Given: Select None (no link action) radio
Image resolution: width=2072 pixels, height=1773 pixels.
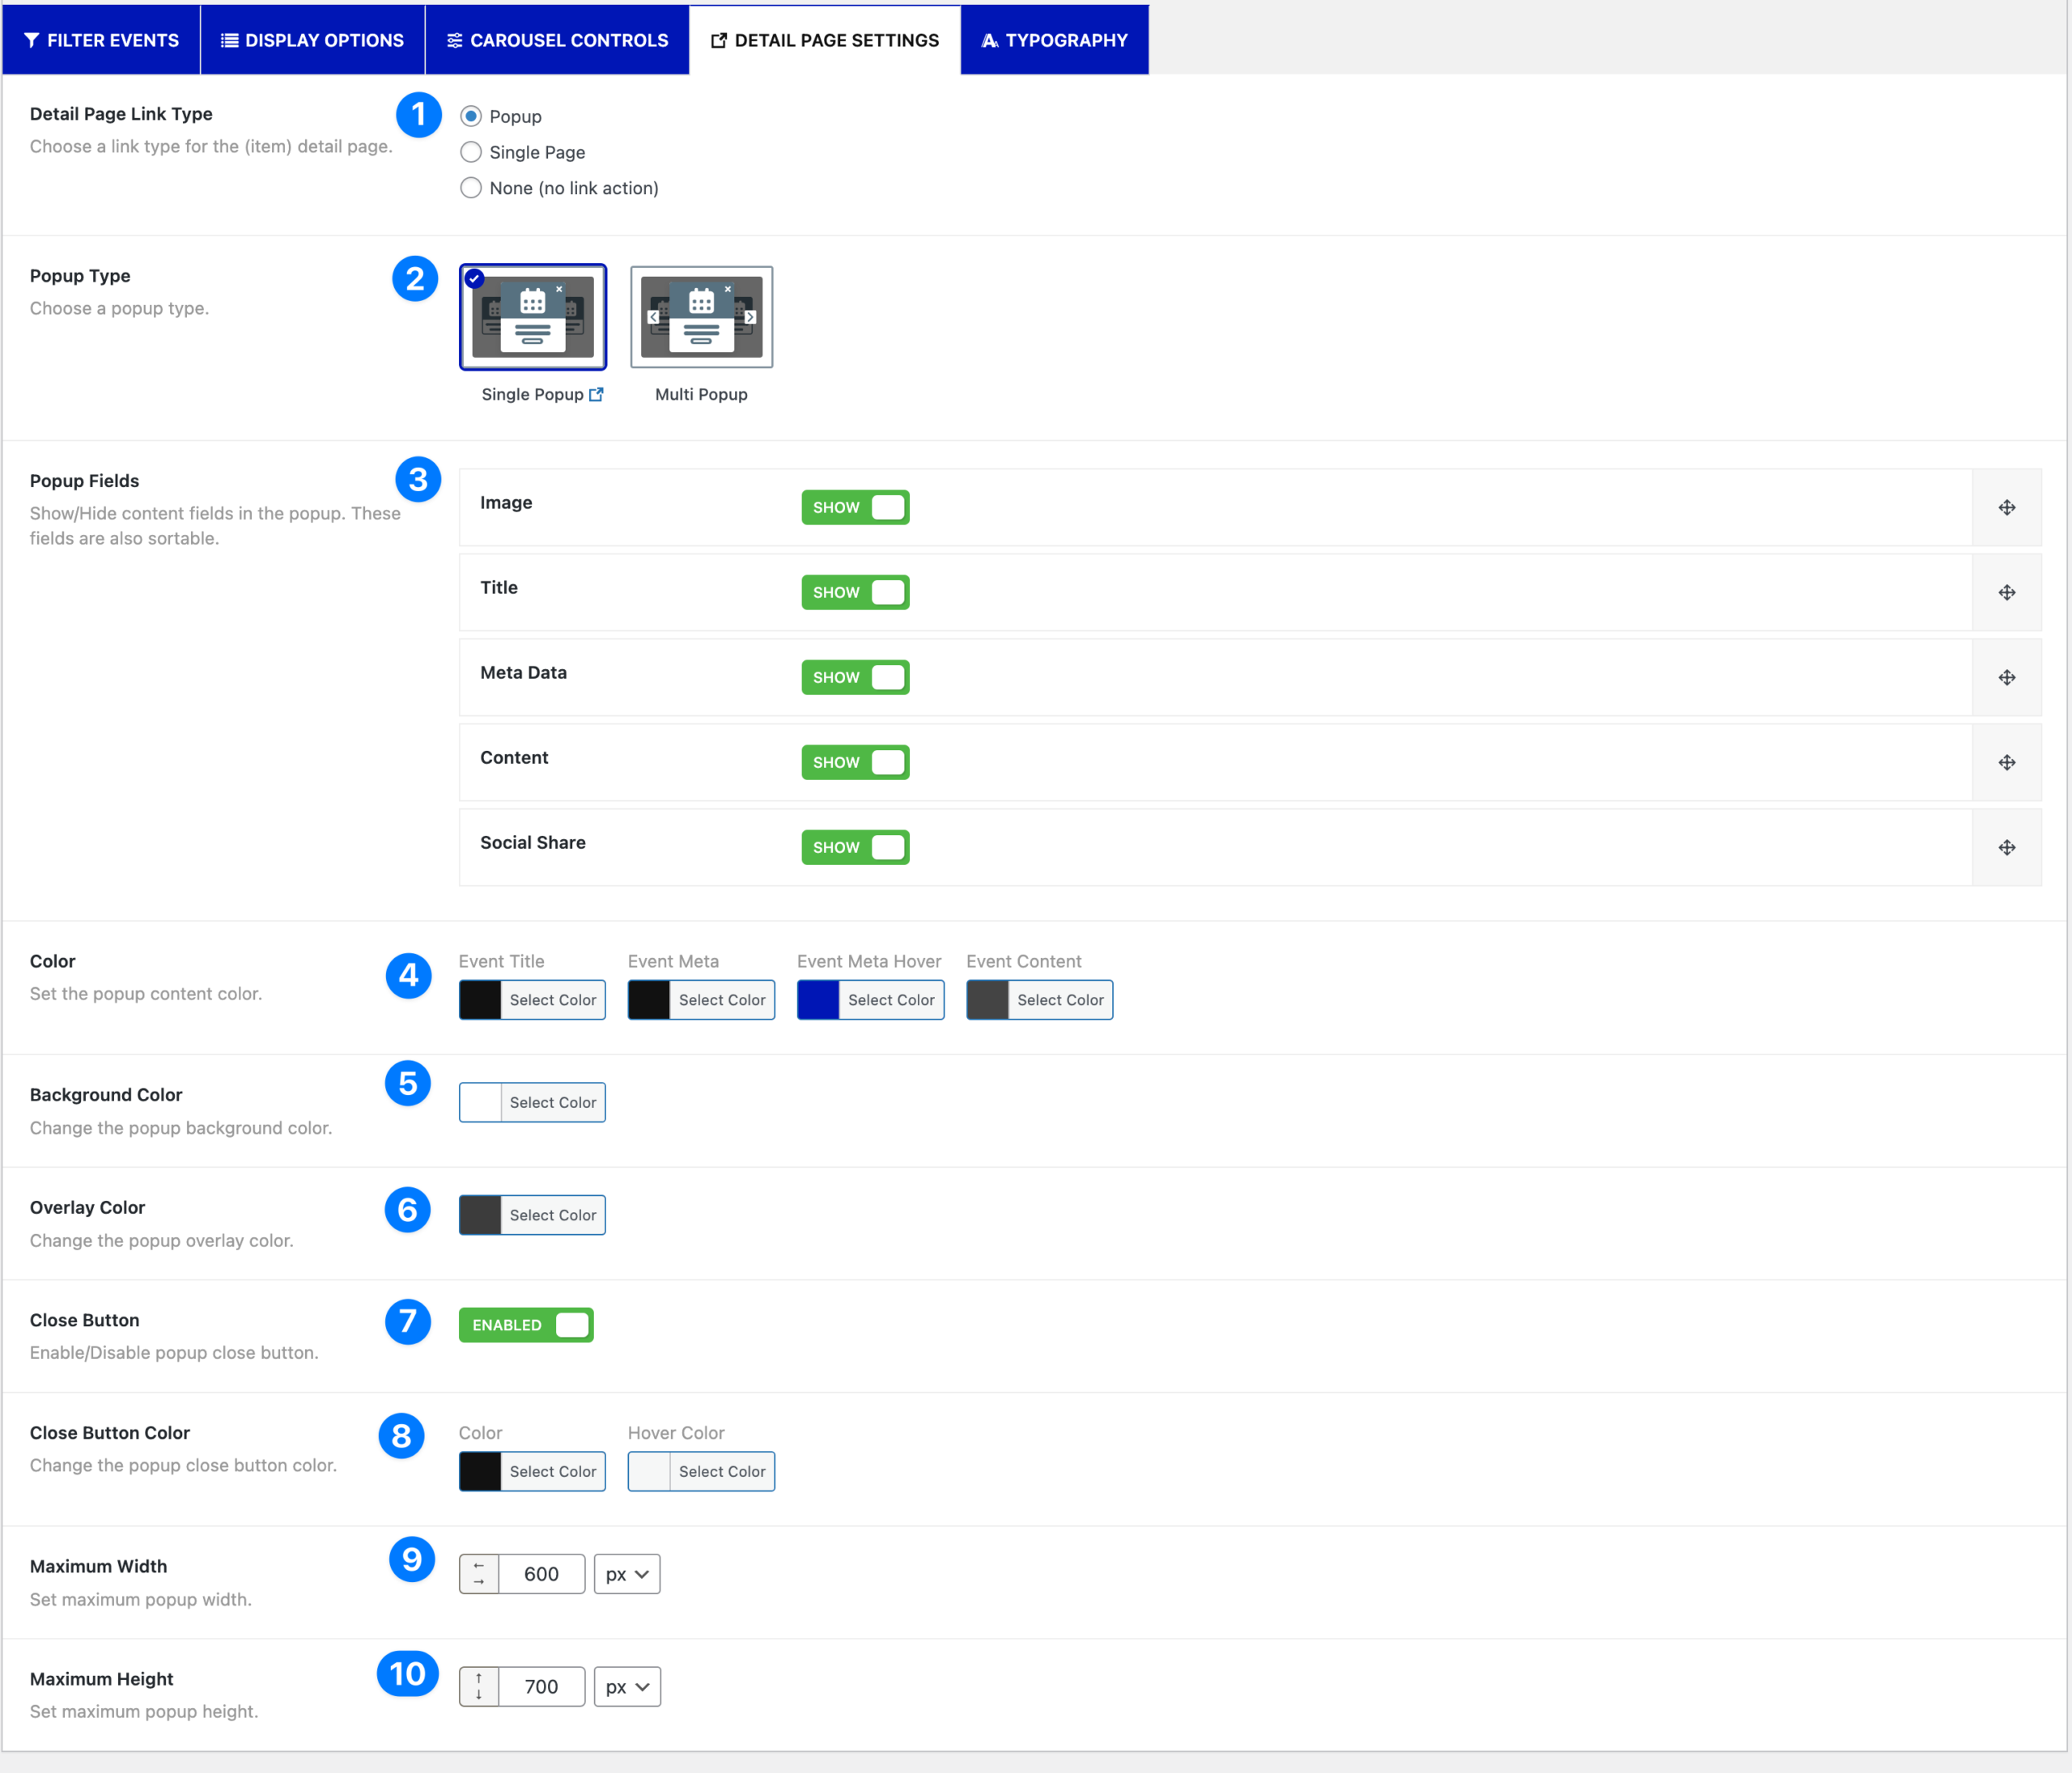Looking at the screenshot, I should point(471,188).
